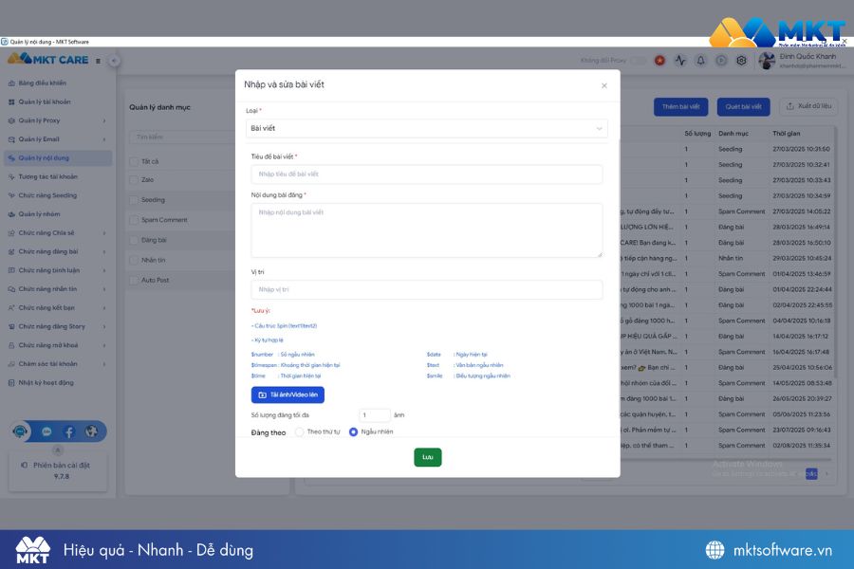The height and width of the screenshot is (569, 854).
Task: Select the Ngẫu nhiên radio option
Action: tap(354, 431)
